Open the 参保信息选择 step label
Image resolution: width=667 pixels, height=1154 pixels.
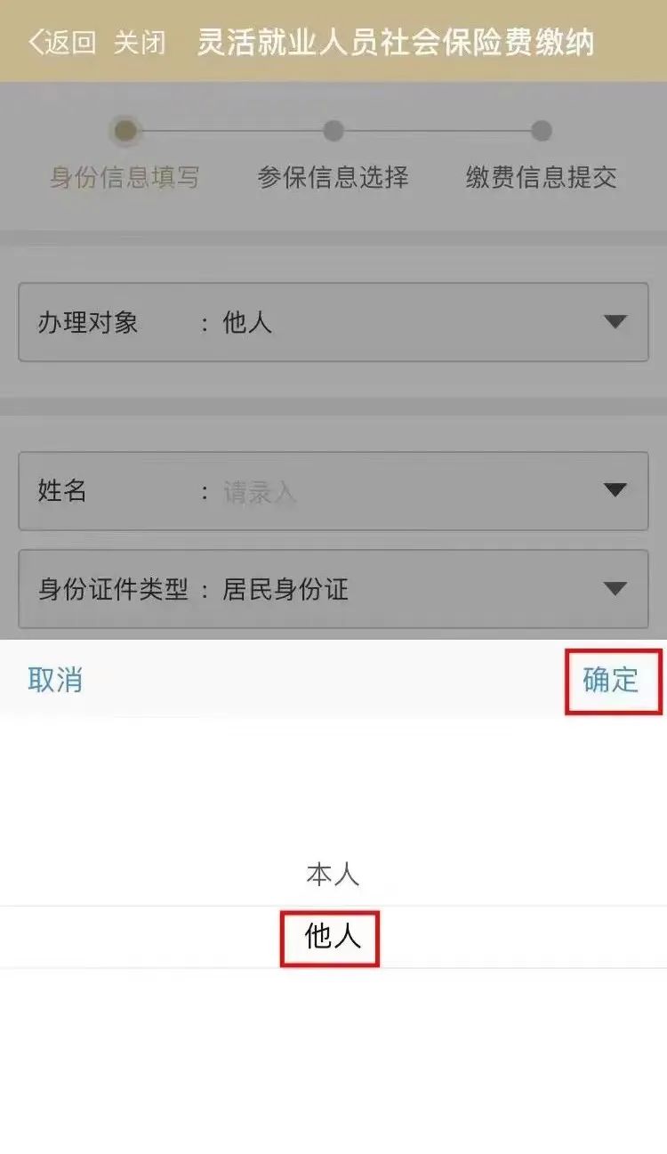click(333, 177)
